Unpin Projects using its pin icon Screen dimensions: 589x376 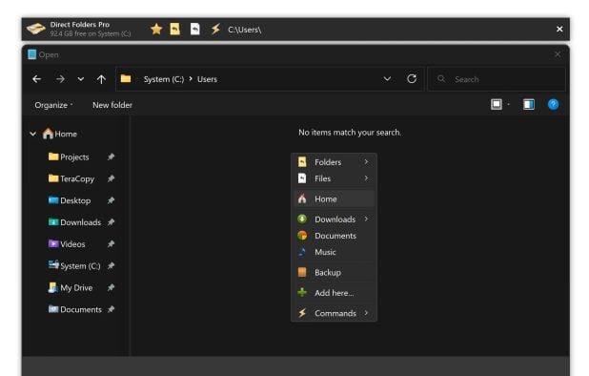coord(111,157)
